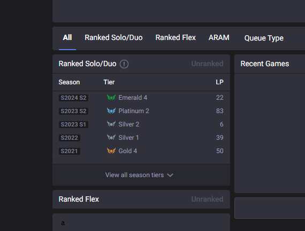Click the S2023 S1 season badge
Screen dimensions: 305x231
[73, 124]
